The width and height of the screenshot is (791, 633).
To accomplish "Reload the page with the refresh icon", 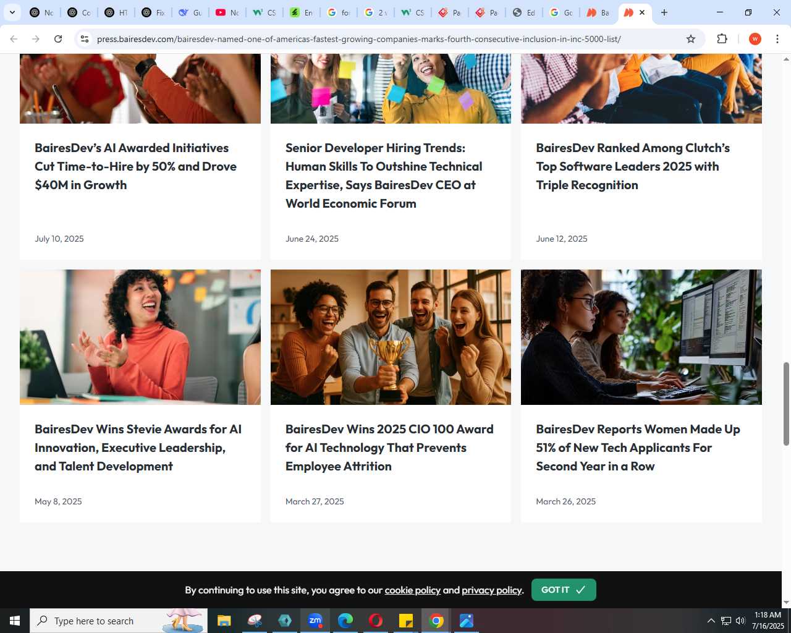I will [58, 39].
